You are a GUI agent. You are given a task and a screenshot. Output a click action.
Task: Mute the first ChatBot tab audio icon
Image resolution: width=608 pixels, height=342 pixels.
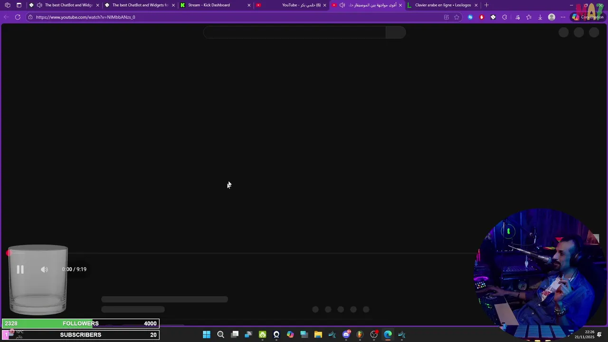click(x=39, y=5)
